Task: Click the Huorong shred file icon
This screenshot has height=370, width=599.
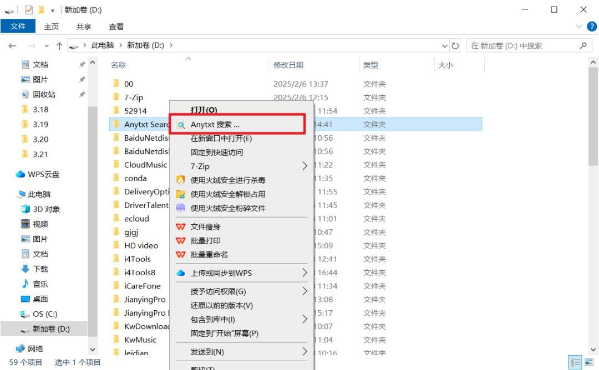Action: click(180, 208)
